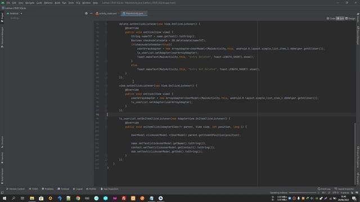Open the Refactor menu

point(48,3)
